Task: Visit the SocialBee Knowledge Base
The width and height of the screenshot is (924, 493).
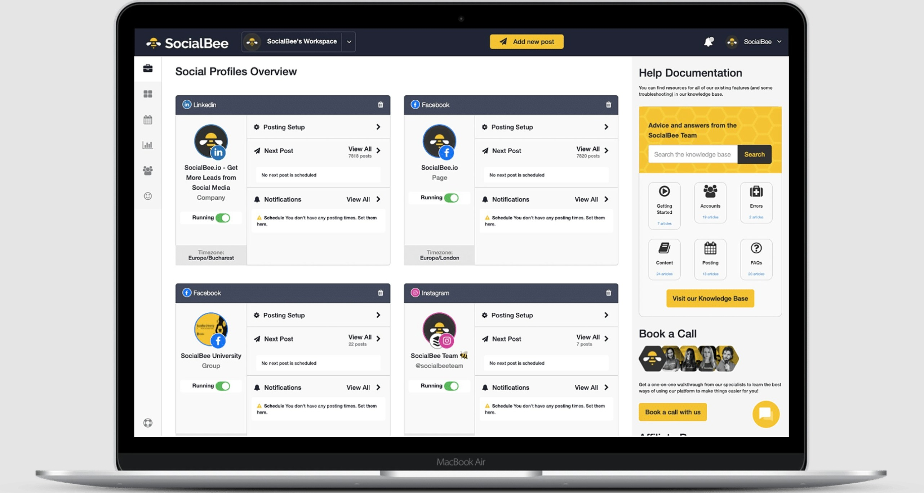Action: (x=710, y=298)
